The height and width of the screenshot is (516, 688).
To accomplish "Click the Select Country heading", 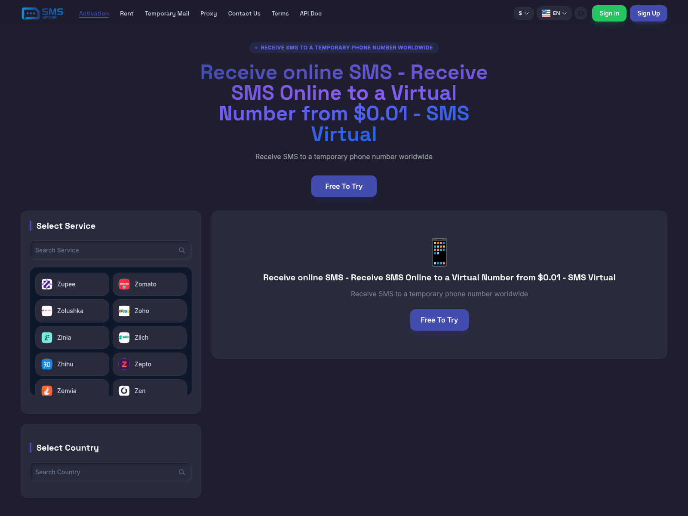I will tap(68, 448).
